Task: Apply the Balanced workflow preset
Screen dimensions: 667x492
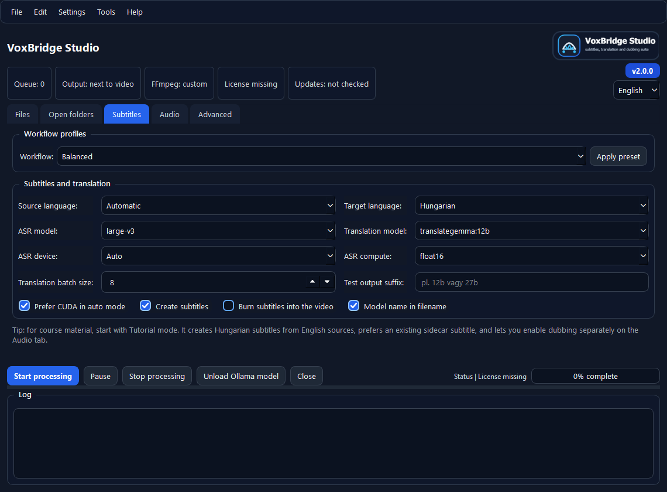Action: (618, 156)
